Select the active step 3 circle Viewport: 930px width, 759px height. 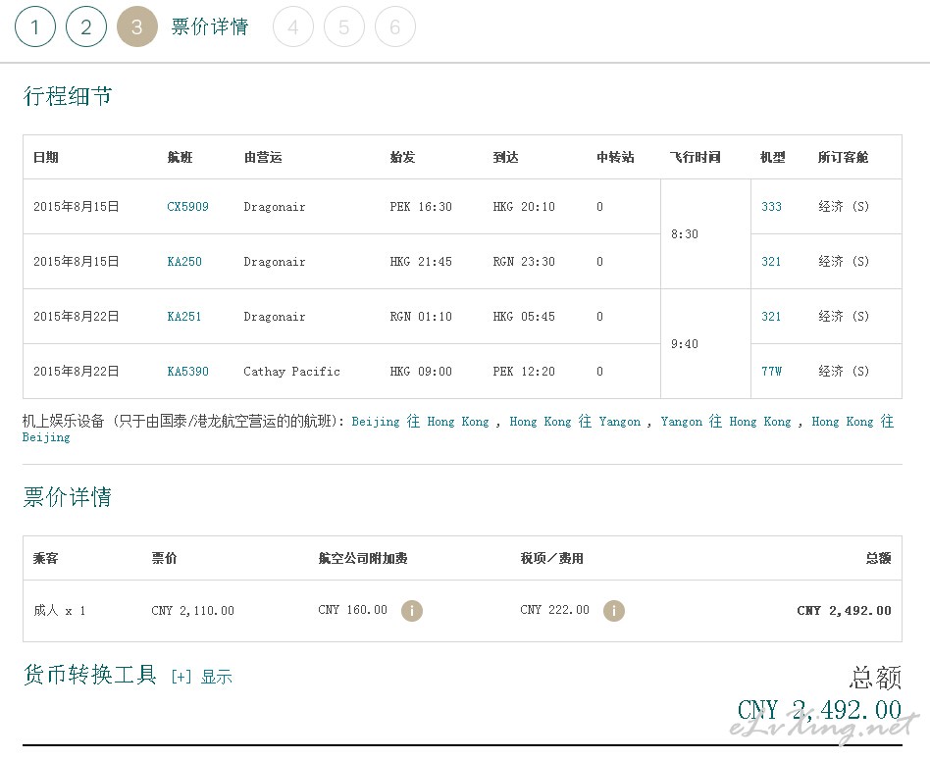137,26
